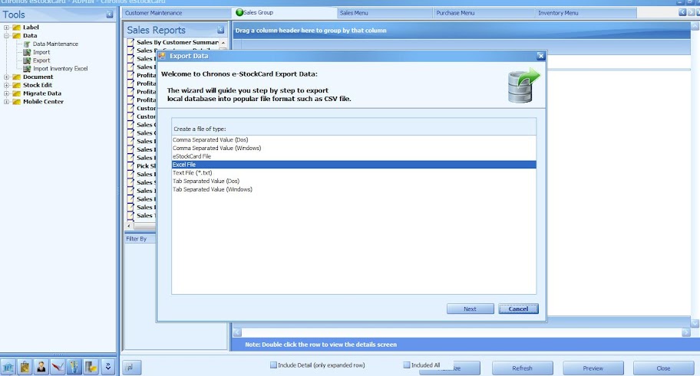Select the Pick Sl report row
Viewport: 700px width, 376px height.
[146, 166]
